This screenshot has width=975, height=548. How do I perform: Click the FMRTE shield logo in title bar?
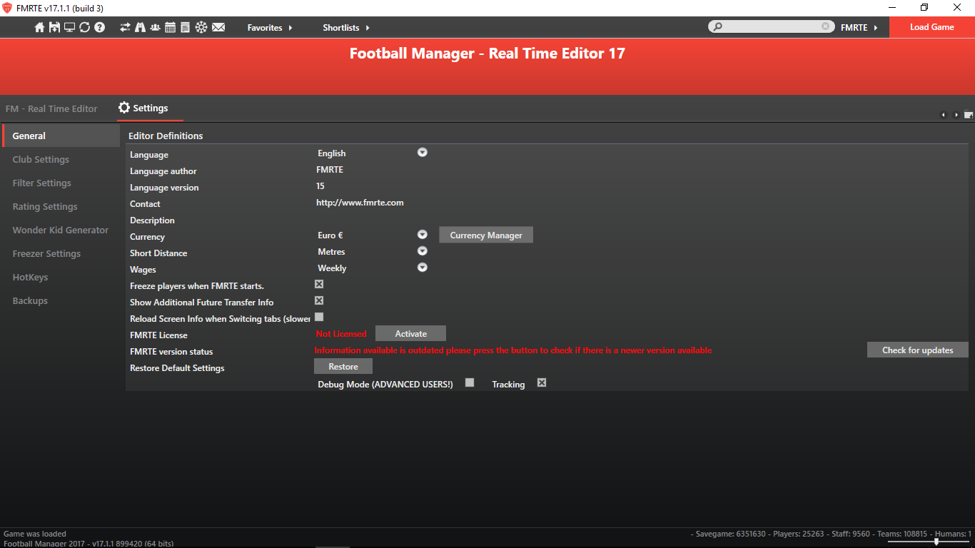coord(7,8)
